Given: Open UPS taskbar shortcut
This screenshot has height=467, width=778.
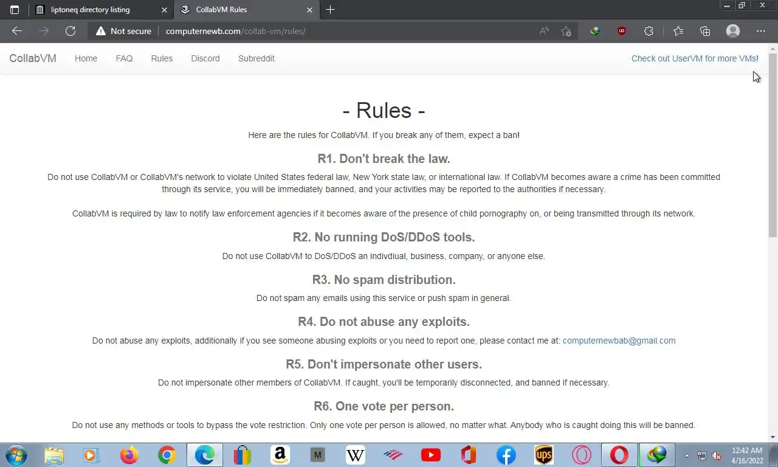Looking at the screenshot, I should coord(543,455).
